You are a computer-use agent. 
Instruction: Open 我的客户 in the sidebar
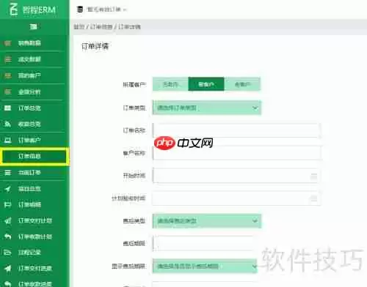point(29,75)
